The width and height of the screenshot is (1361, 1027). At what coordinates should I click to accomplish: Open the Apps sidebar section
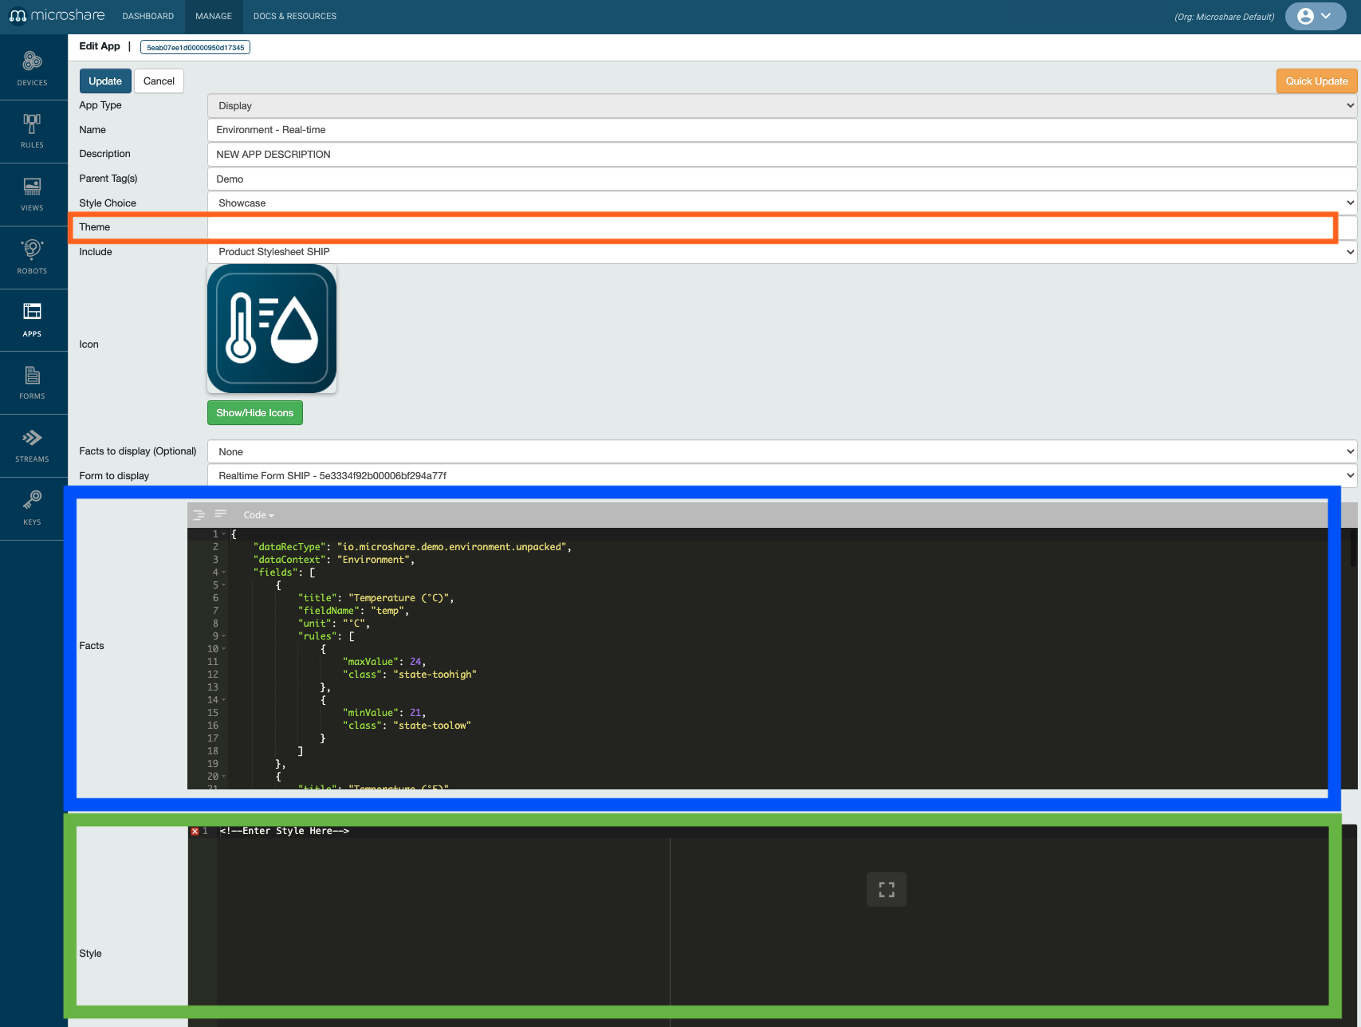click(32, 320)
